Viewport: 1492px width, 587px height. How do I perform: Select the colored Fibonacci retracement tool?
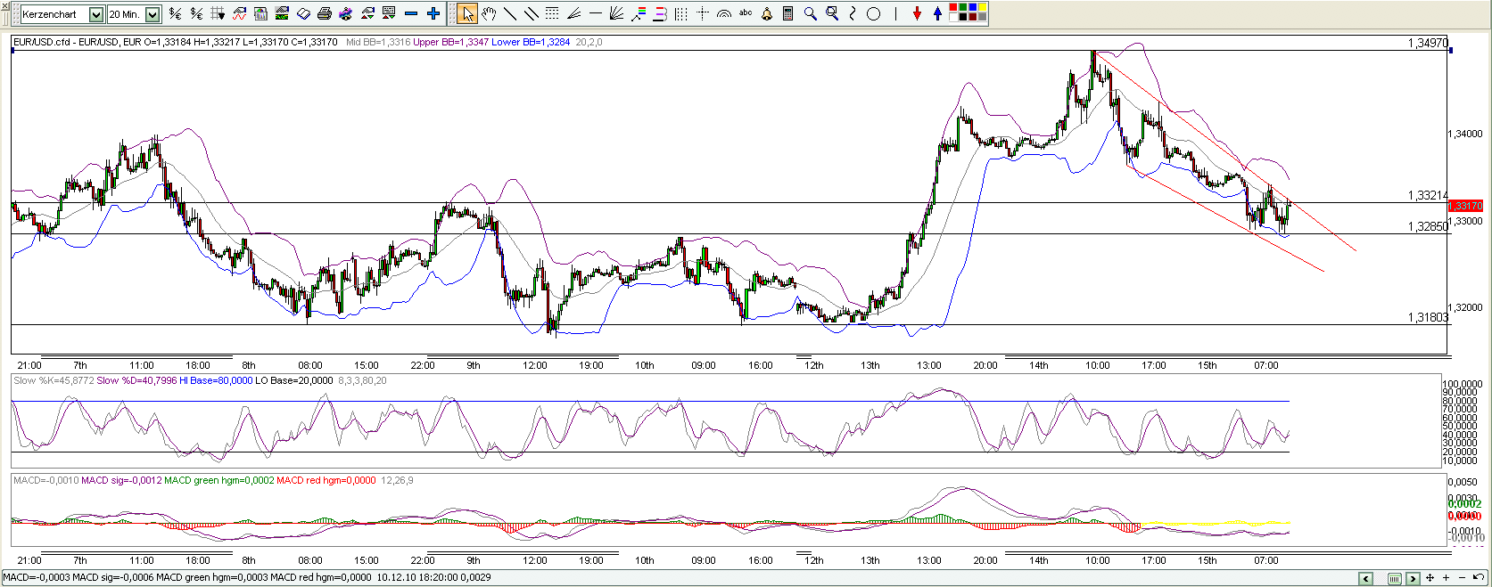pos(639,13)
